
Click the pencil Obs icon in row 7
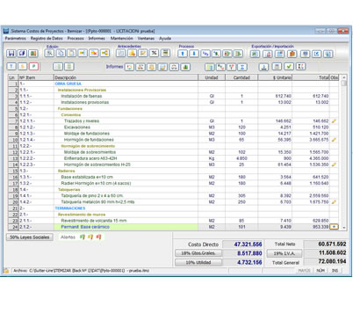pyautogui.click(x=334, y=121)
